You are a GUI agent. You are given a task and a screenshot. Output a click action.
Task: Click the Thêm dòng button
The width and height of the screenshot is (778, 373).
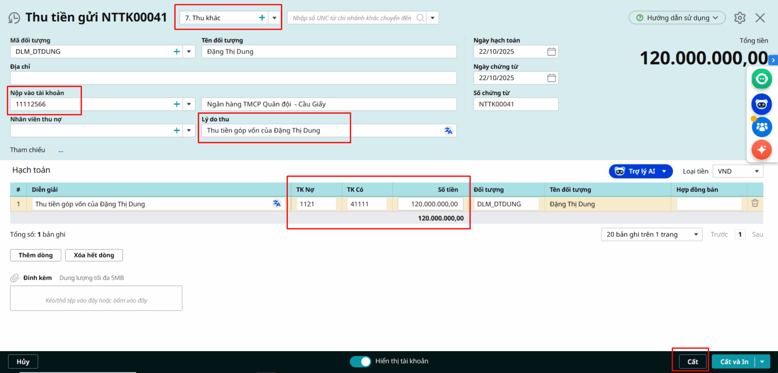tap(35, 255)
